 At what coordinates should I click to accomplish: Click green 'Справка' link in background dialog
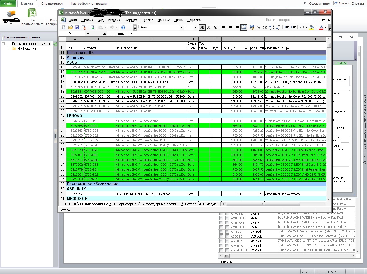341,63
